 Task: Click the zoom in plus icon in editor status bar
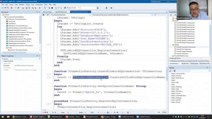coord(115,112)
